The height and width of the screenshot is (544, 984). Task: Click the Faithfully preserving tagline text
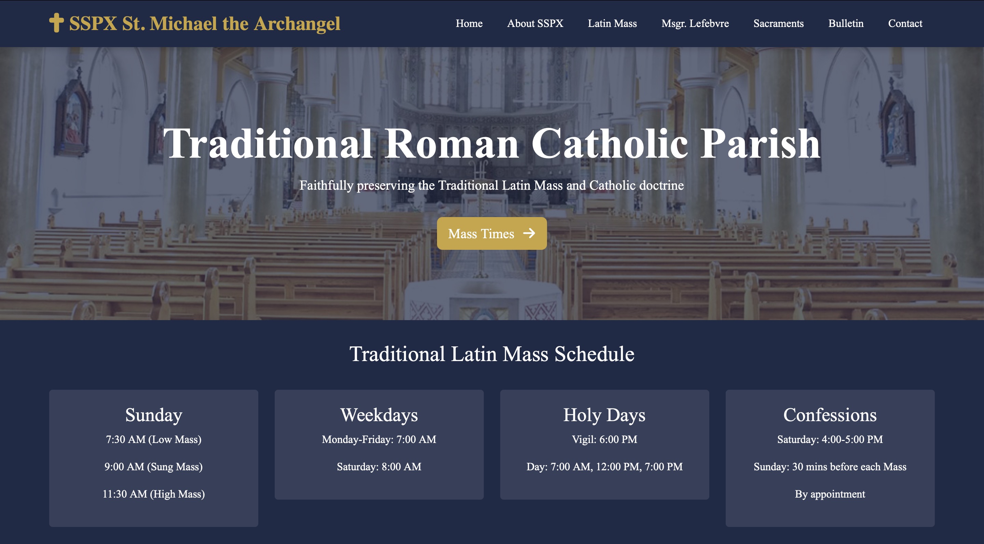(492, 185)
